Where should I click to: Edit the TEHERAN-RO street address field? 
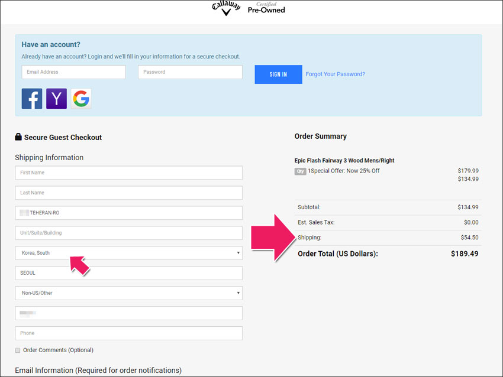coord(128,213)
